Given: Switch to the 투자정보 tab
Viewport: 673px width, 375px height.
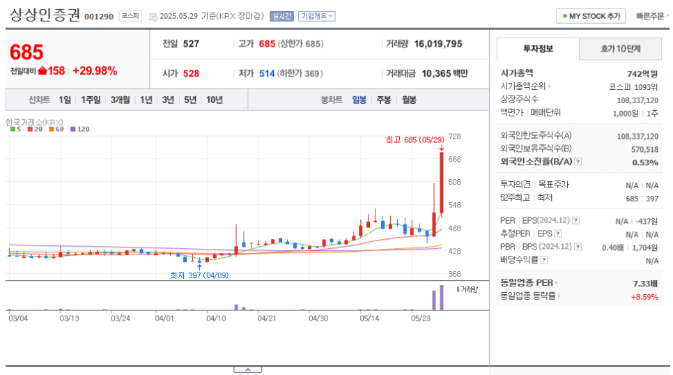Looking at the screenshot, I should point(538,49).
